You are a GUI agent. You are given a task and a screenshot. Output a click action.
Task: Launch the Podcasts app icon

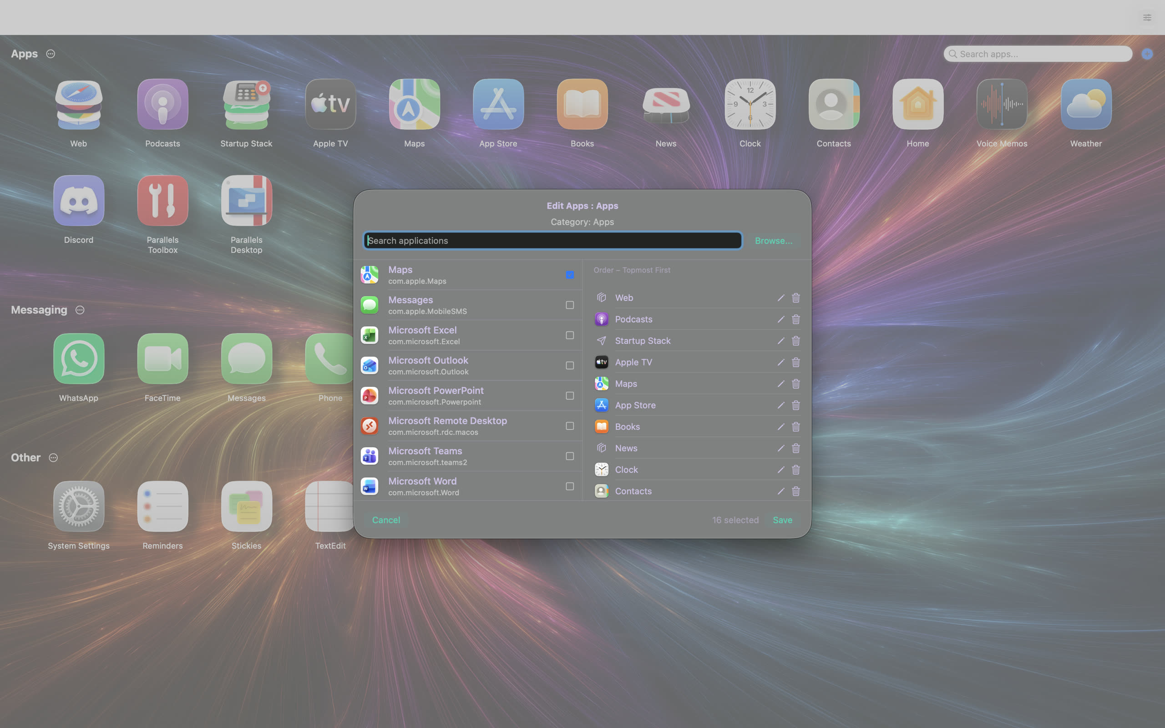coord(163,105)
